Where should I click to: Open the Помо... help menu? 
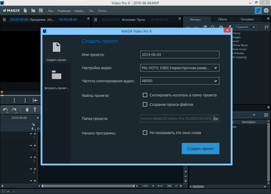click(x=103, y=11)
